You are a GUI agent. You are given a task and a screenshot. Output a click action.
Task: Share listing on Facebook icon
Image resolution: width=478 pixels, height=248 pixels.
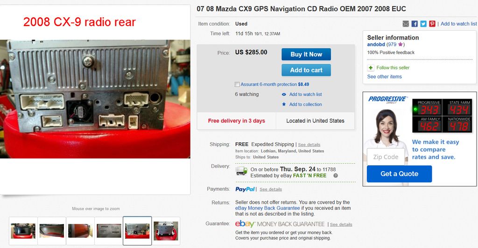click(x=415, y=24)
